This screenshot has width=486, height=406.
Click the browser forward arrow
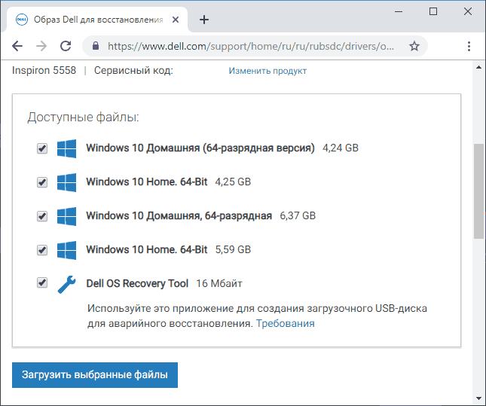click(x=41, y=46)
